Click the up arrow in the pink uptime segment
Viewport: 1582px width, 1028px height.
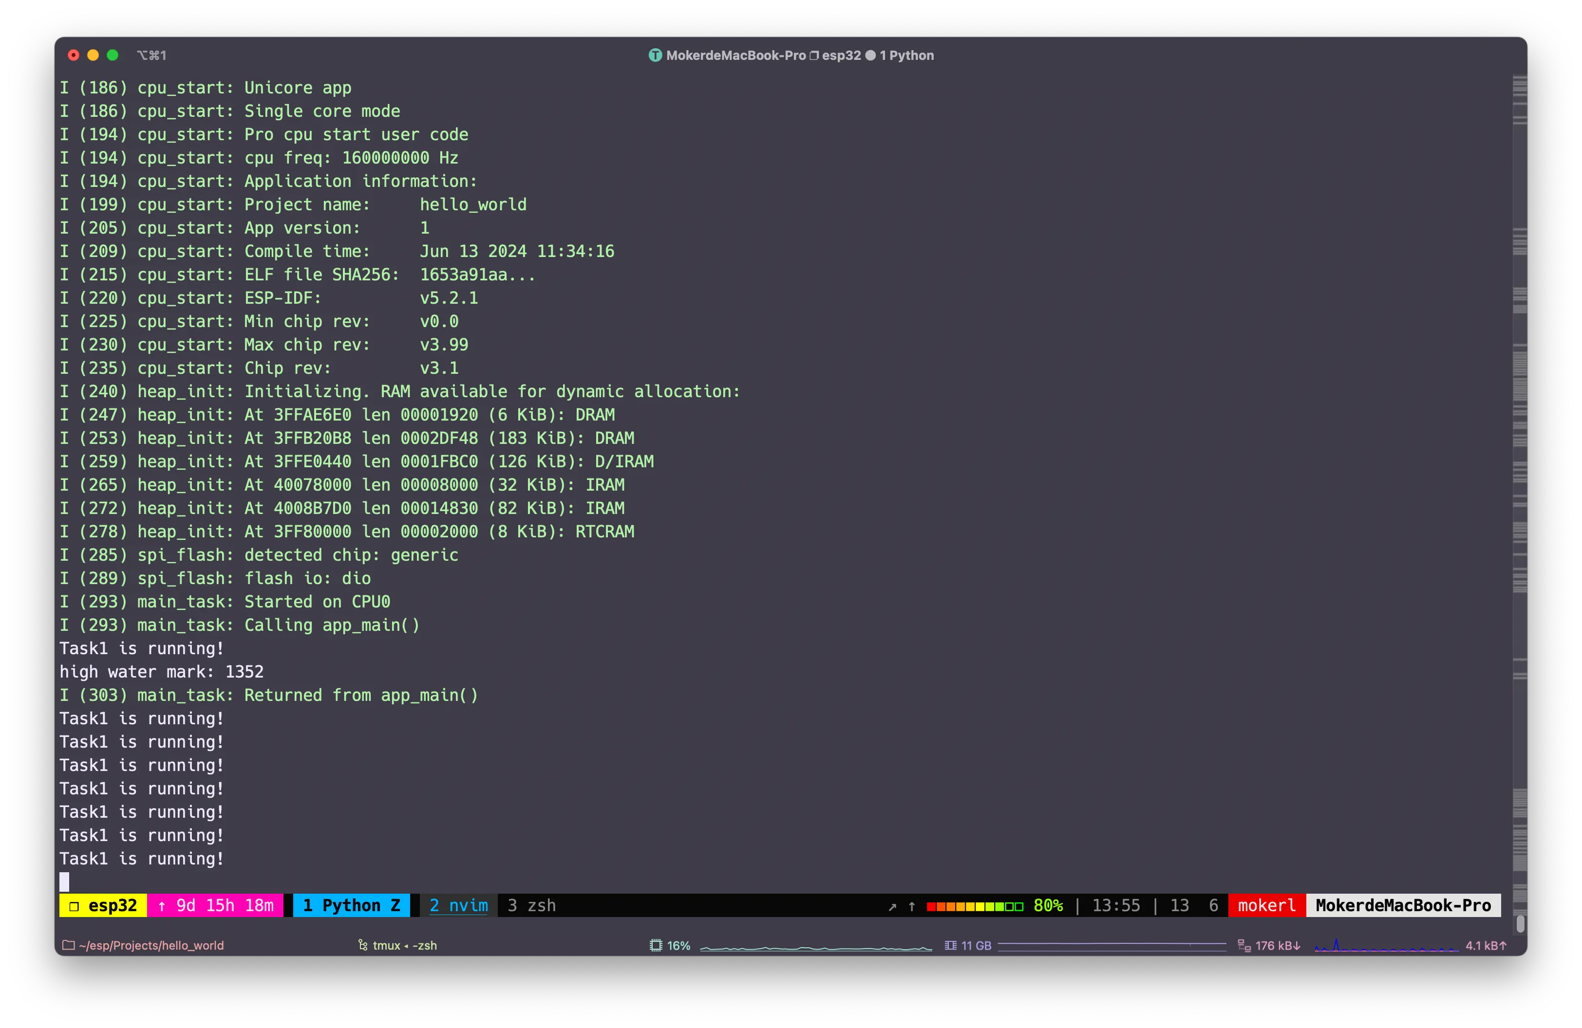pos(162,906)
